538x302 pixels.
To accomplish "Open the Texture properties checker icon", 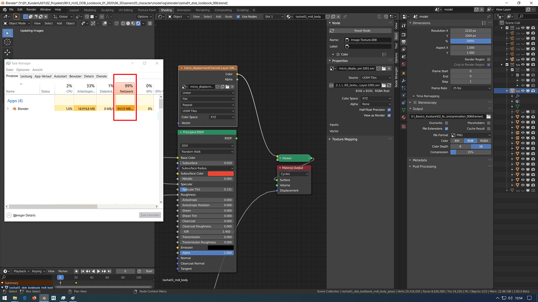I will tap(403, 126).
